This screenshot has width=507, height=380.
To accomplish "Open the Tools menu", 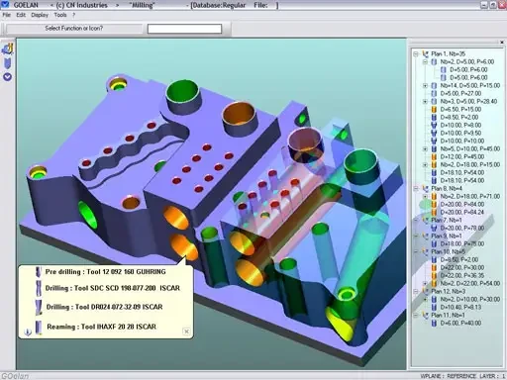I will click(x=60, y=15).
